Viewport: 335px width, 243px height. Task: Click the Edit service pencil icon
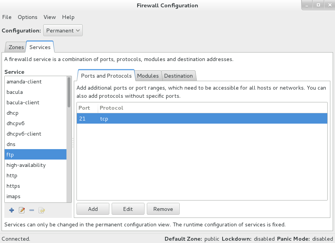point(22,210)
